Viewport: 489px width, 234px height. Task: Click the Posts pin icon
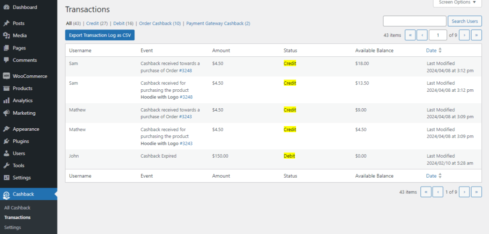pos(6,23)
